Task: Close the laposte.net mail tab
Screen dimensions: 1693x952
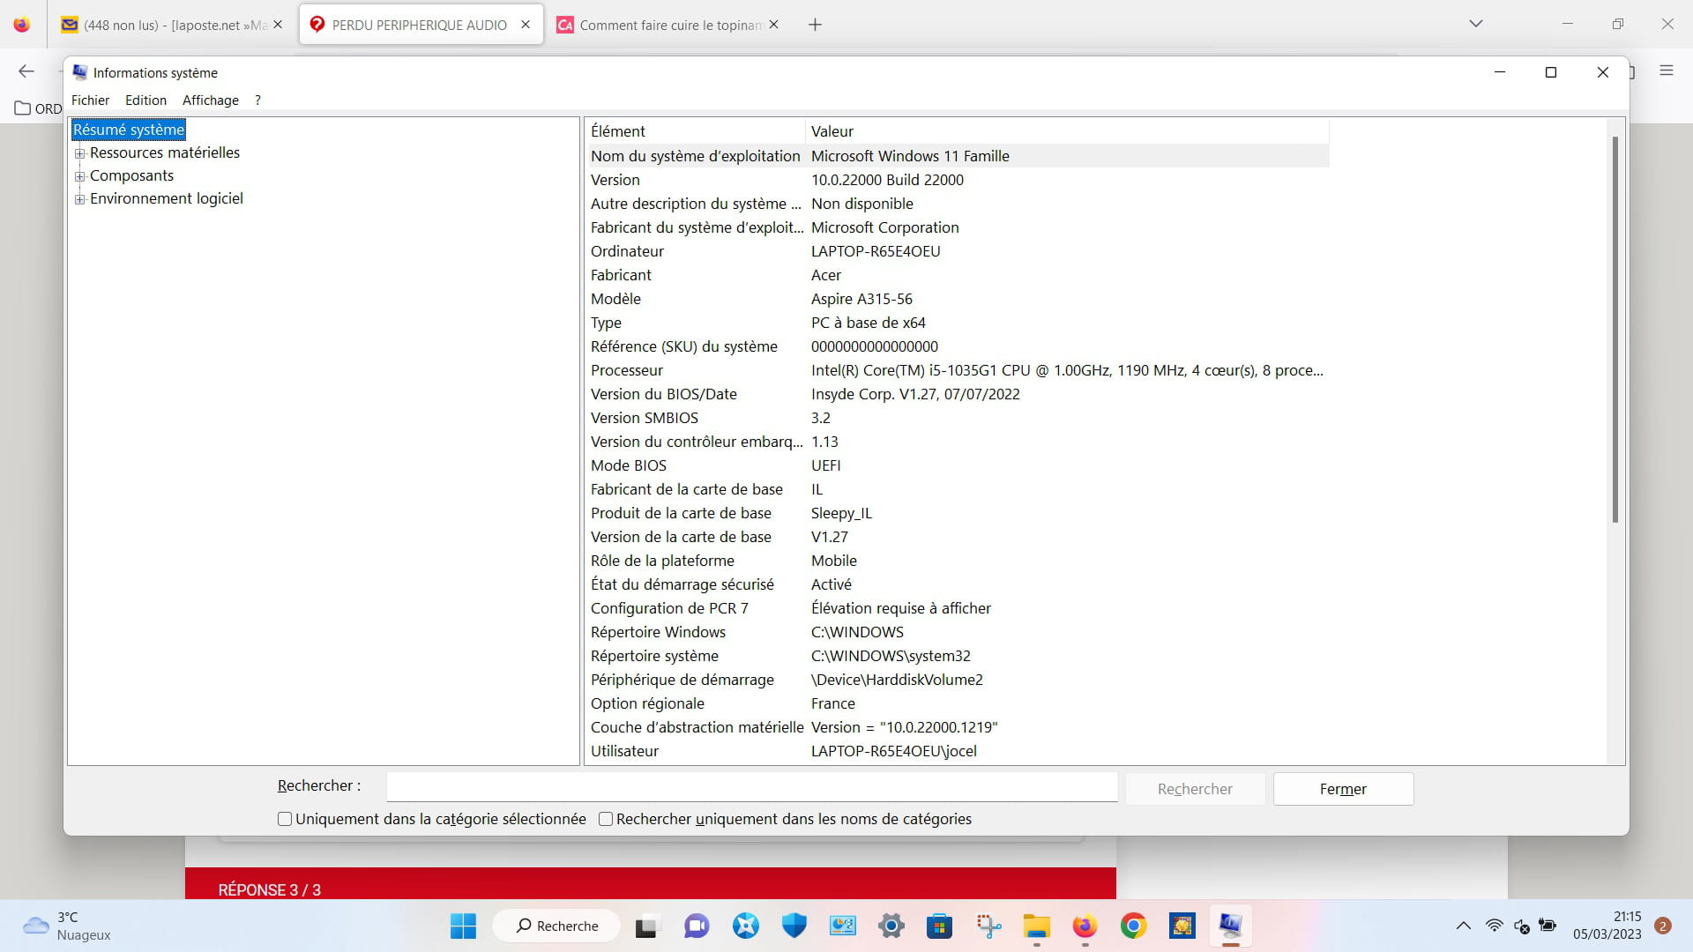Action: (278, 25)
